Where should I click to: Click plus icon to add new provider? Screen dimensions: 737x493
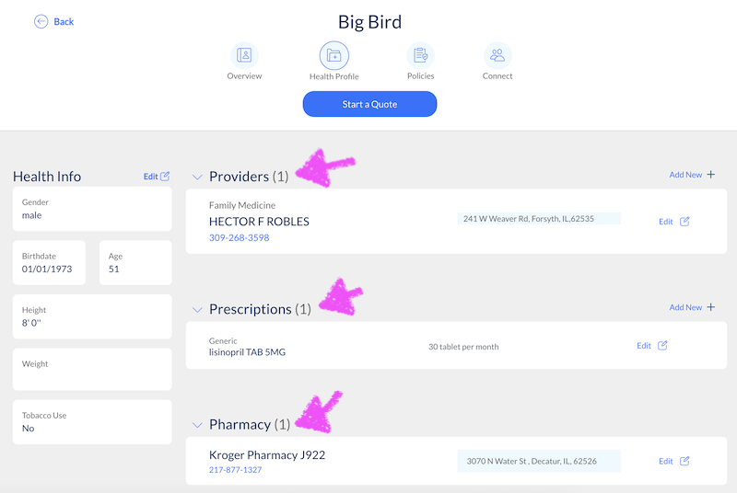tap(710, 175)
